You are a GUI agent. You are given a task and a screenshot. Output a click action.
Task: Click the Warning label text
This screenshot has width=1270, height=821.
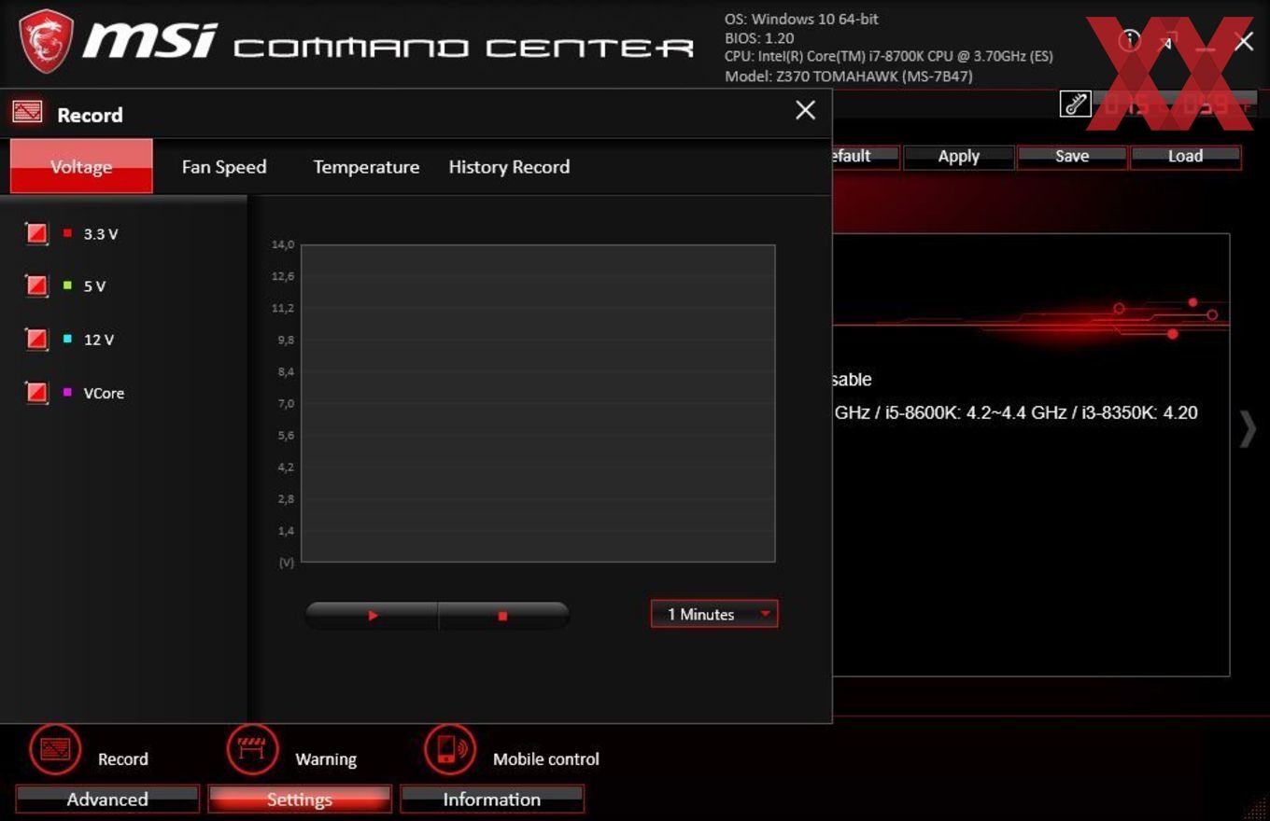click(x=326, y=759)
